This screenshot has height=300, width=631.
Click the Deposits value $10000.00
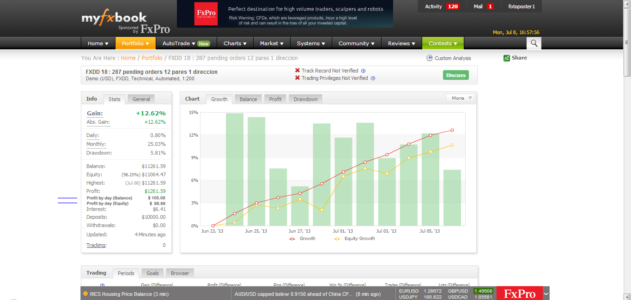(154, 217)
